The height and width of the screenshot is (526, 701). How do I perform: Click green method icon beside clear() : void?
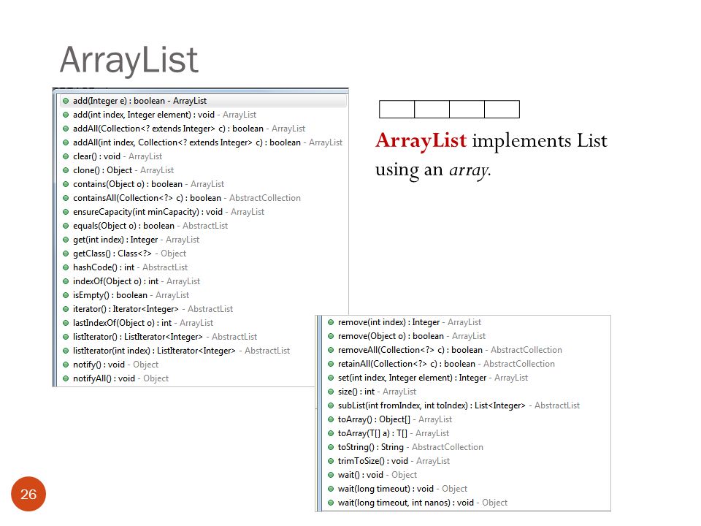(x=65, y=156)
